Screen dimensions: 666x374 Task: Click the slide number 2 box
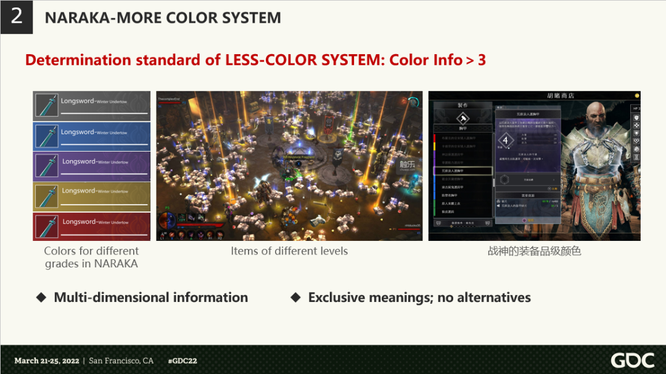[17, 17]
